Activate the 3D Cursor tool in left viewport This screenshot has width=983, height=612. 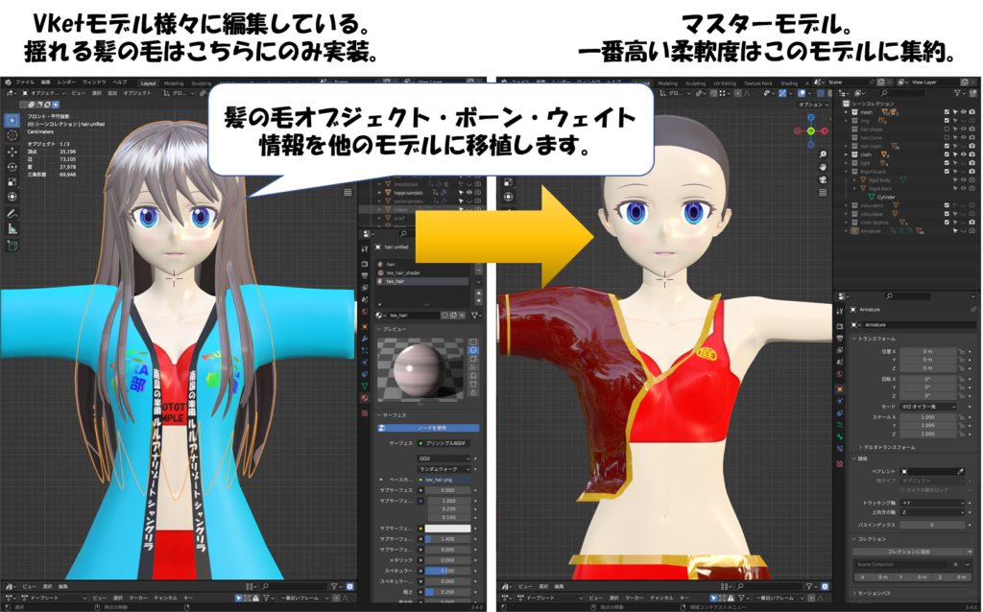click(x=12, y=135)
